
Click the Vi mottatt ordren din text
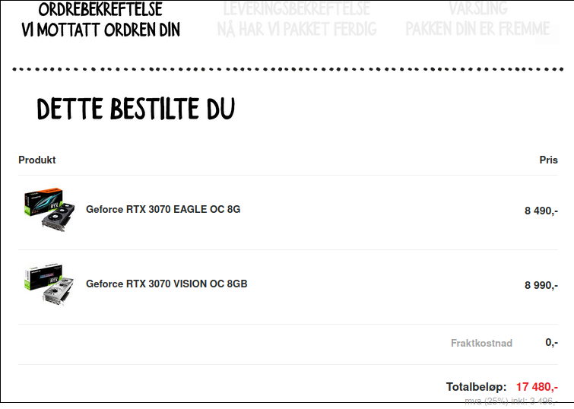(100, 30)
